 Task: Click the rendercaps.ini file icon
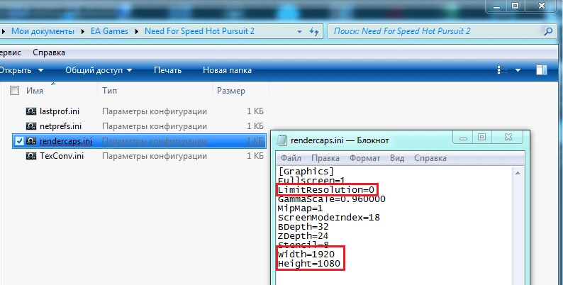[31, 141]
